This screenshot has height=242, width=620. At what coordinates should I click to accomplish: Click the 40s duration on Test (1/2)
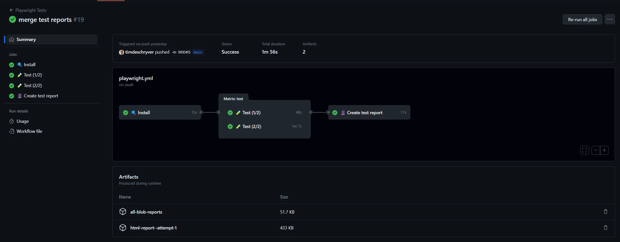(x=299, y=112)
